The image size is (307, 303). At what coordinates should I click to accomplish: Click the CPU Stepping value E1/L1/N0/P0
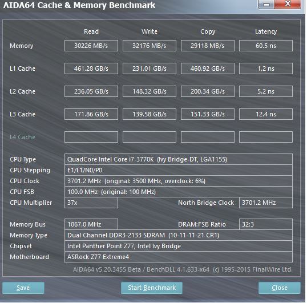179,170
